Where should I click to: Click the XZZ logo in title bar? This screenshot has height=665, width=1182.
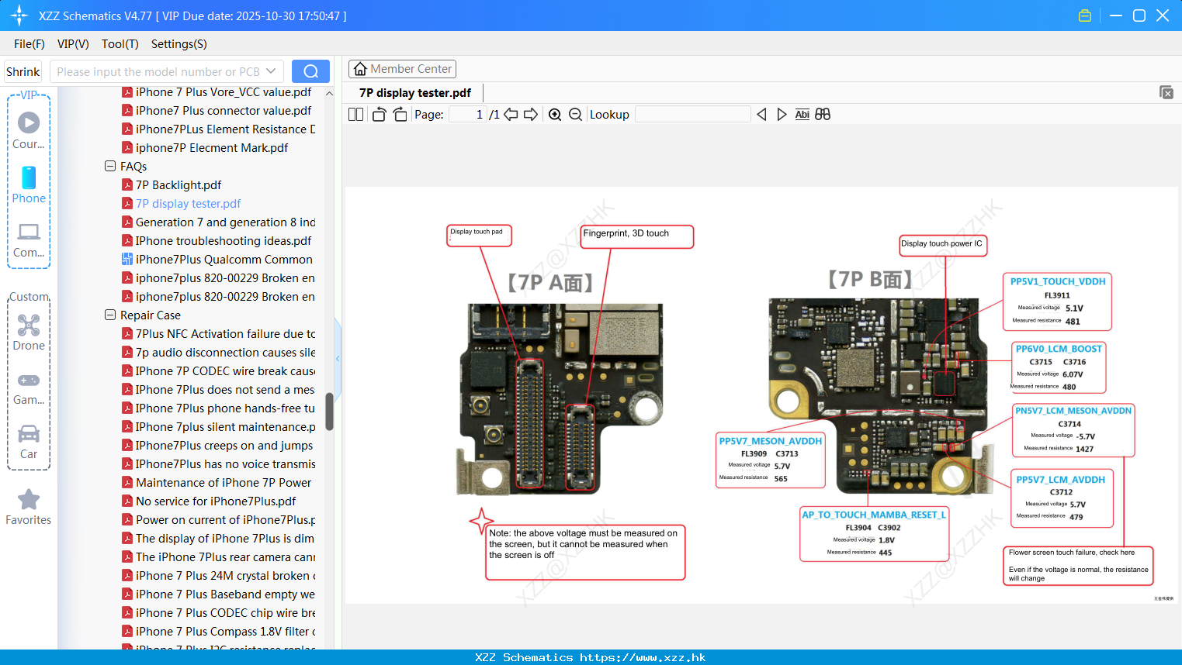(x=19, y=16)
